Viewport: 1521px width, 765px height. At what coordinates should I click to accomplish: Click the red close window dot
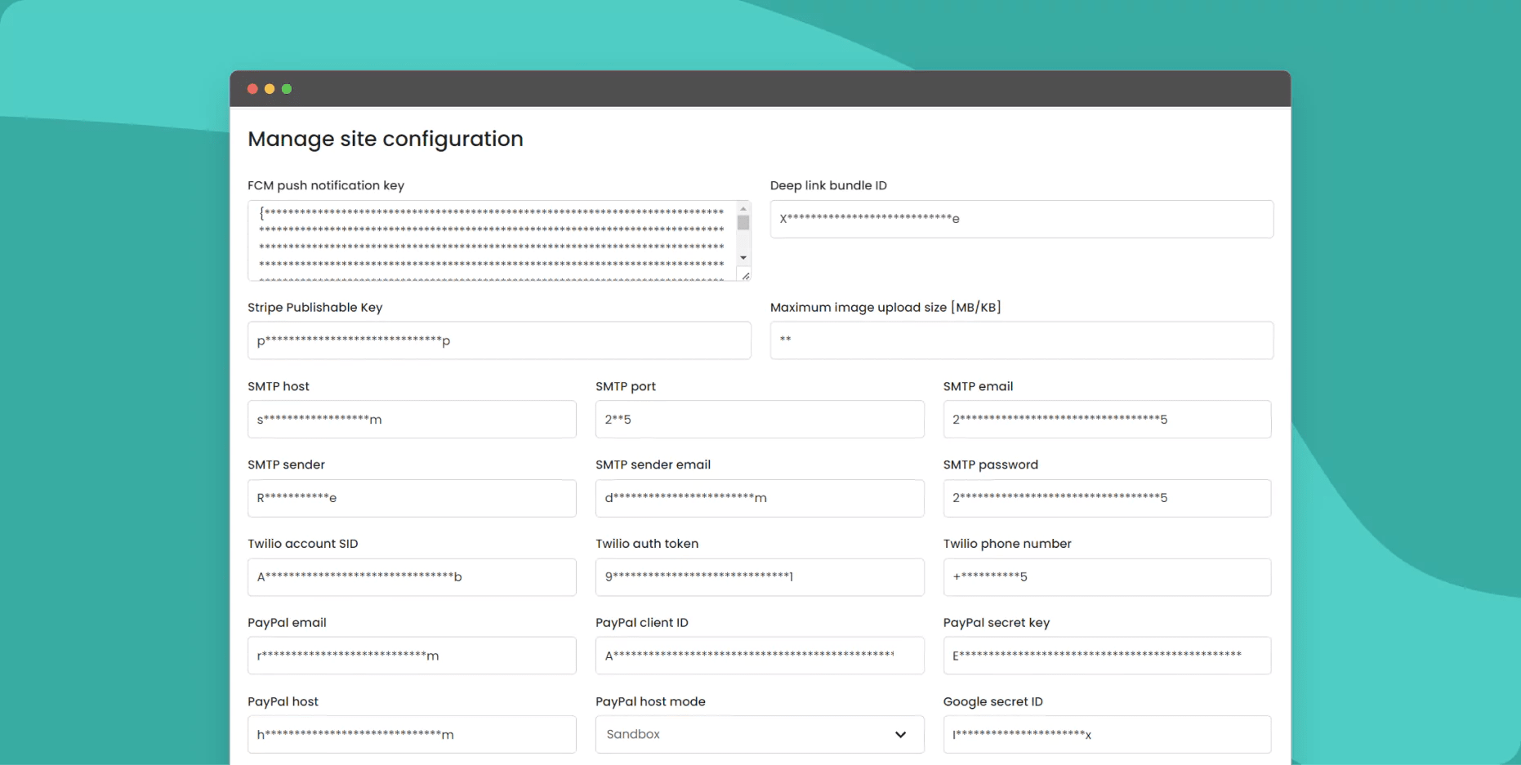click(252, 89)
